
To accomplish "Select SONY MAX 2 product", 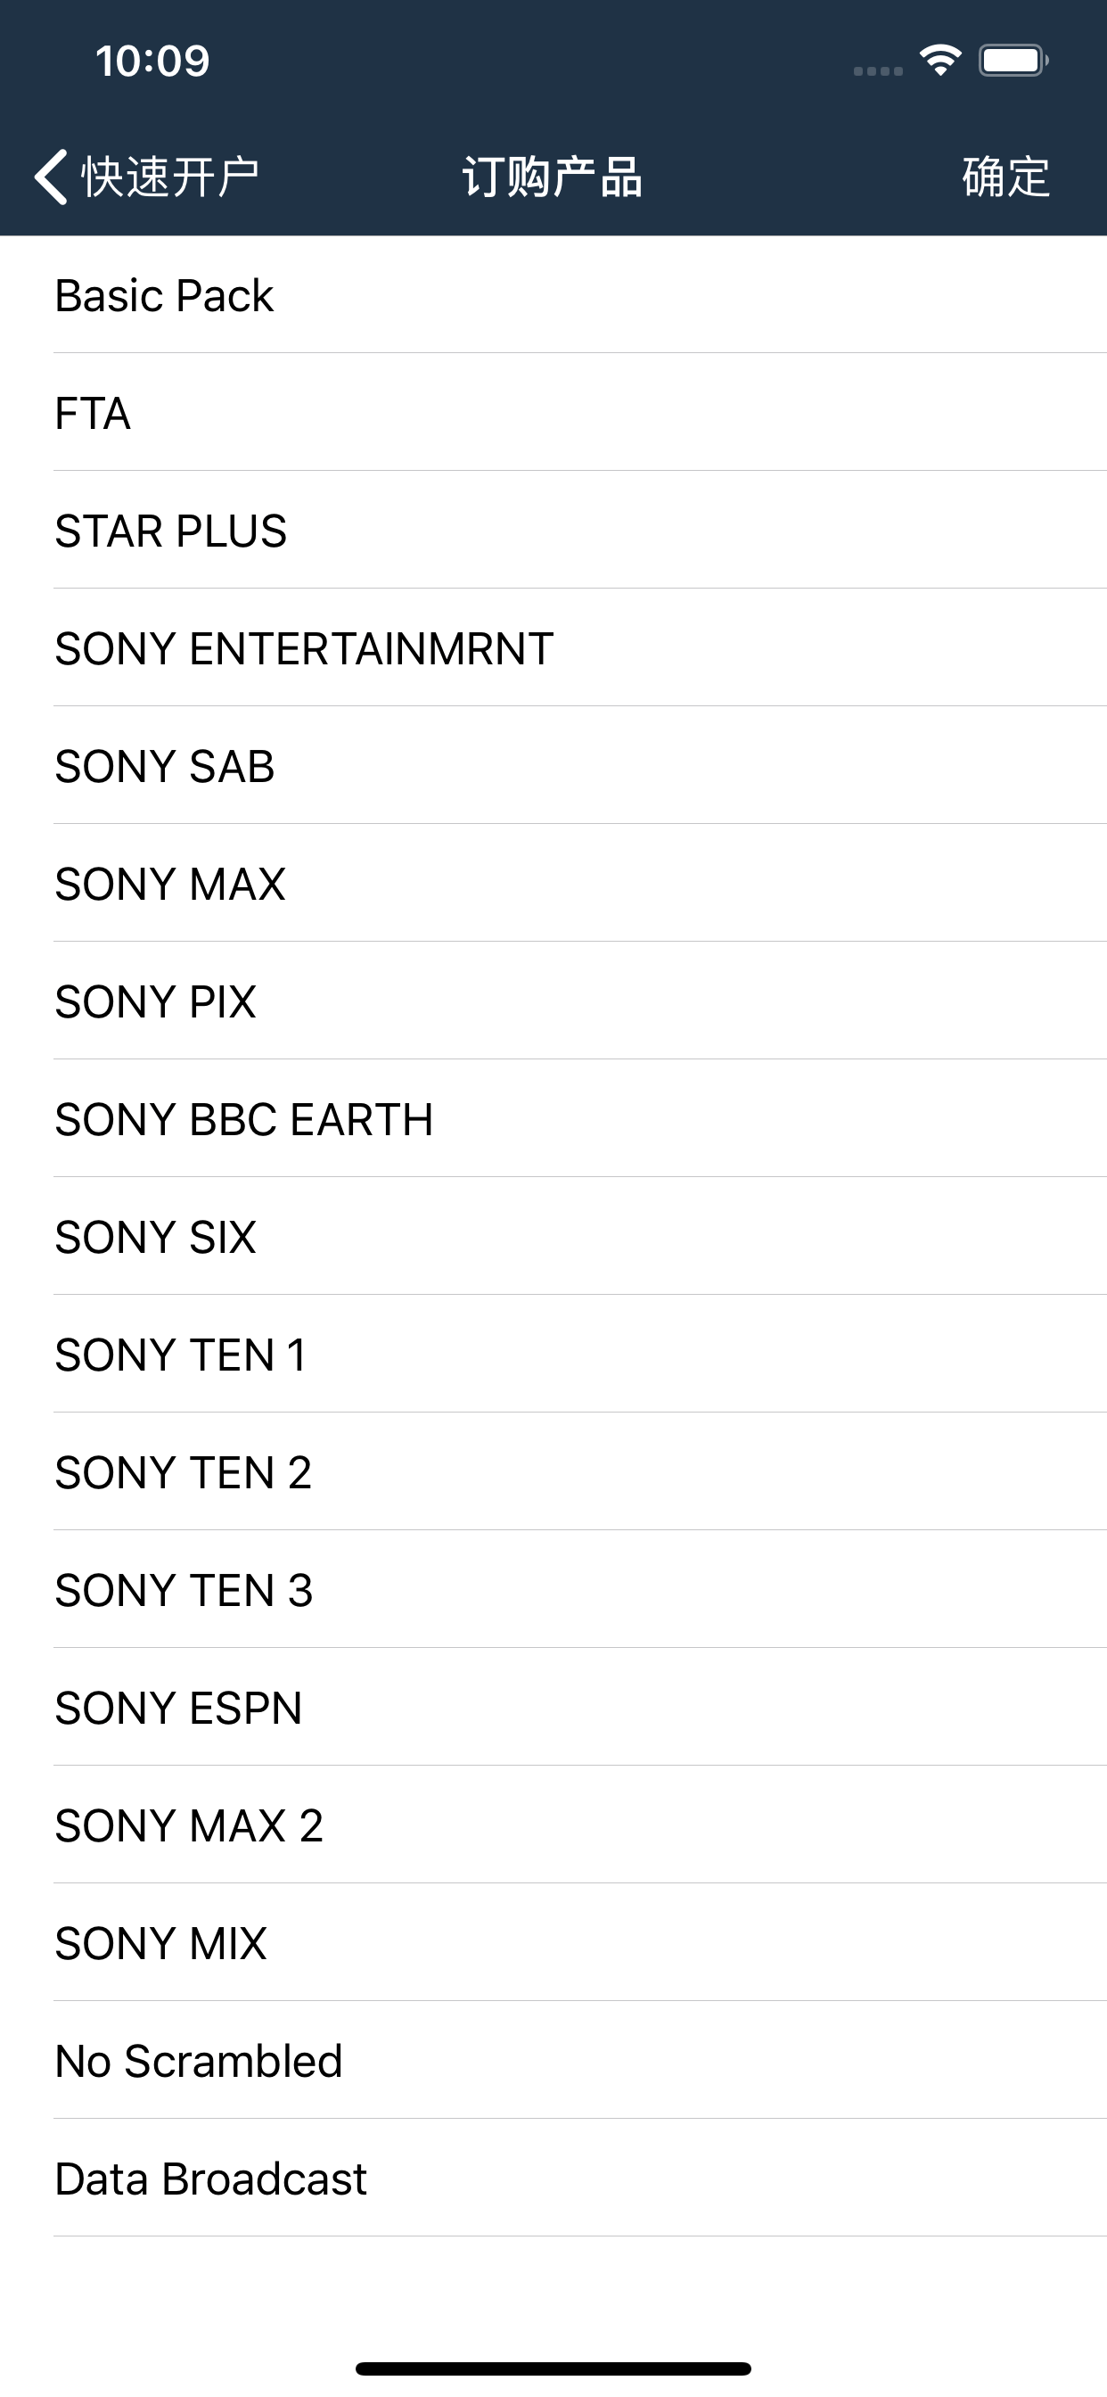I will click(x=553, y=1825).
